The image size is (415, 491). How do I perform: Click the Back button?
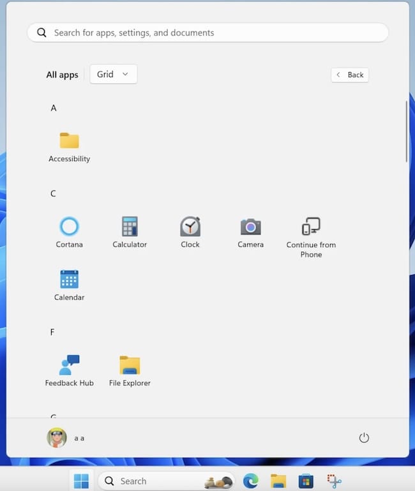click(x=350, y=75)
